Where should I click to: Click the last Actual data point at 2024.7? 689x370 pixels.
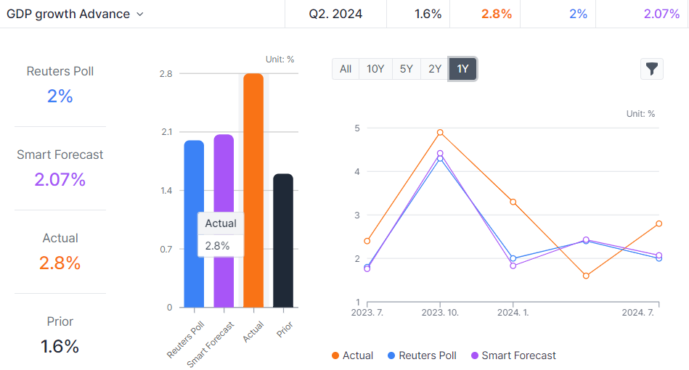(659, 223)
